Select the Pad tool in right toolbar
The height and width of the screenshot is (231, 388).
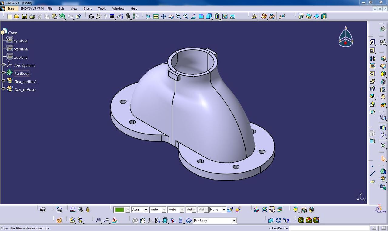point(372,42)
